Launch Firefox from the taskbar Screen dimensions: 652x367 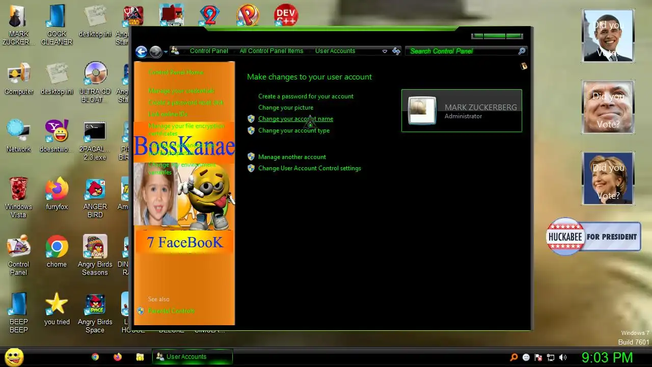click(x=118, y=357)
